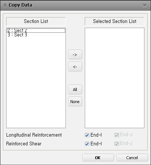The height and width of the screenshot is (165, 151).
Task: Close the Copy Data dialog
Action: click(x=144, y=5)
